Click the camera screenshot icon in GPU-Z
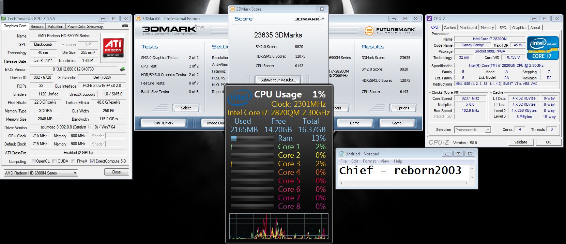 pos(125,26)
